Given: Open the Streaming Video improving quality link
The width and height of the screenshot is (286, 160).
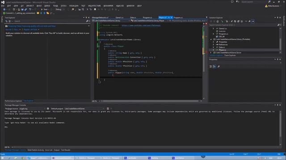Looking at the screenshot, I should point(32,26).
